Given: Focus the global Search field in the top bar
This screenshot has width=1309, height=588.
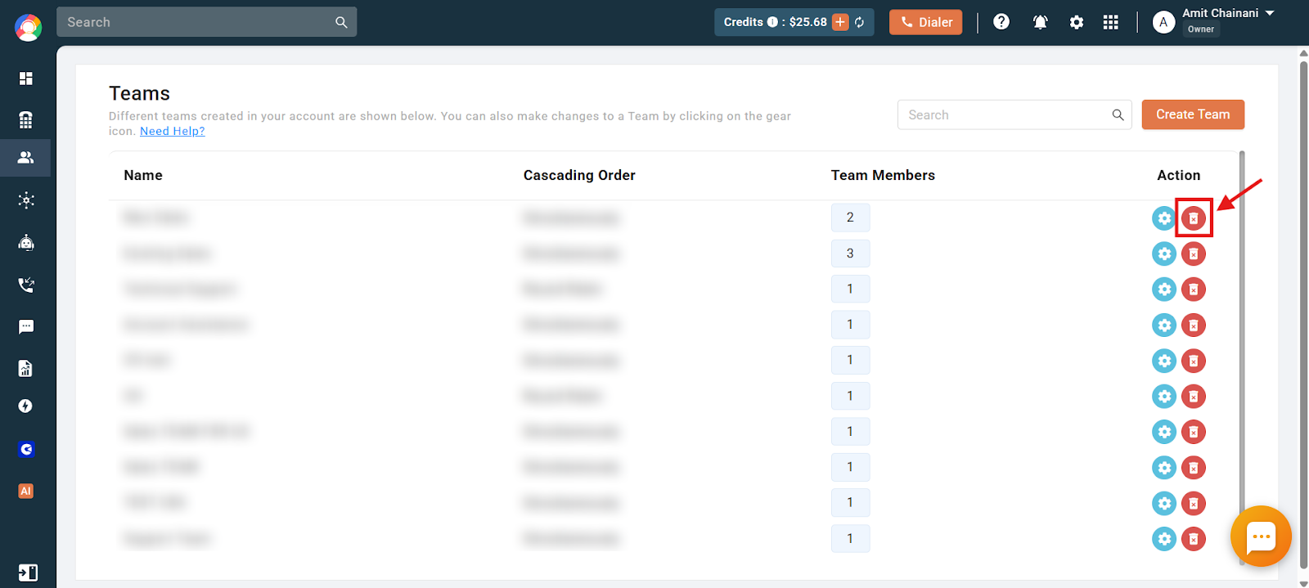Looking at the screenshot, I should point(206,22).
